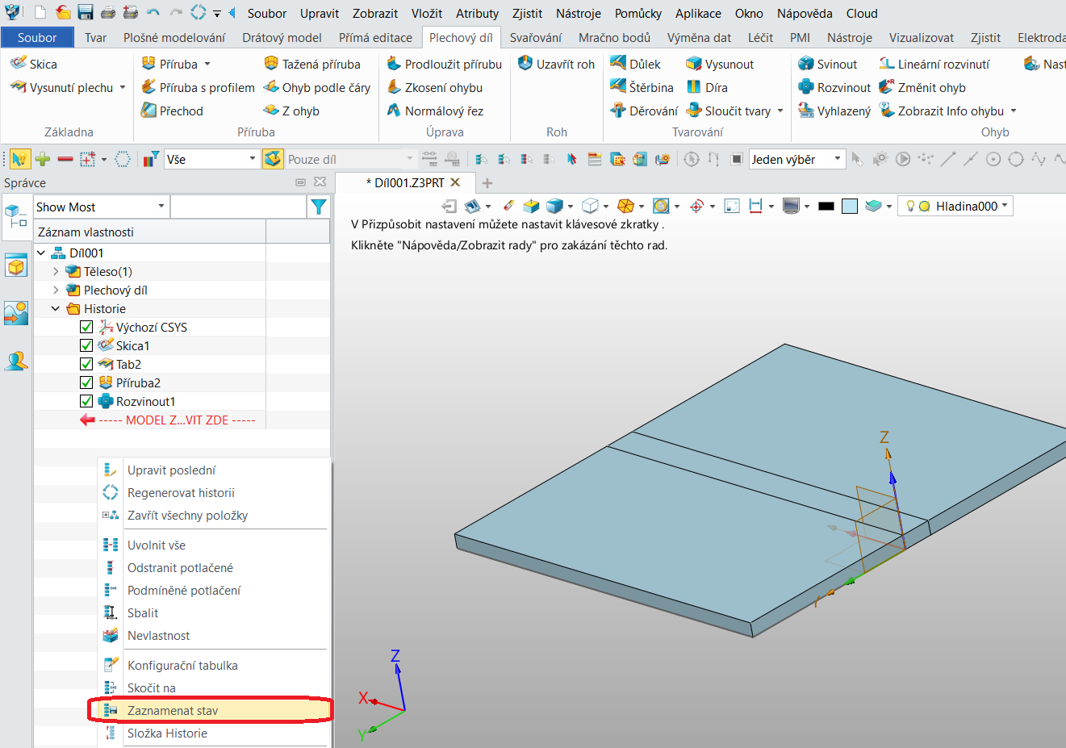Expand the Těleso(1) tree node
Viewport: 1066px width, 748px height.
[56, 271]
